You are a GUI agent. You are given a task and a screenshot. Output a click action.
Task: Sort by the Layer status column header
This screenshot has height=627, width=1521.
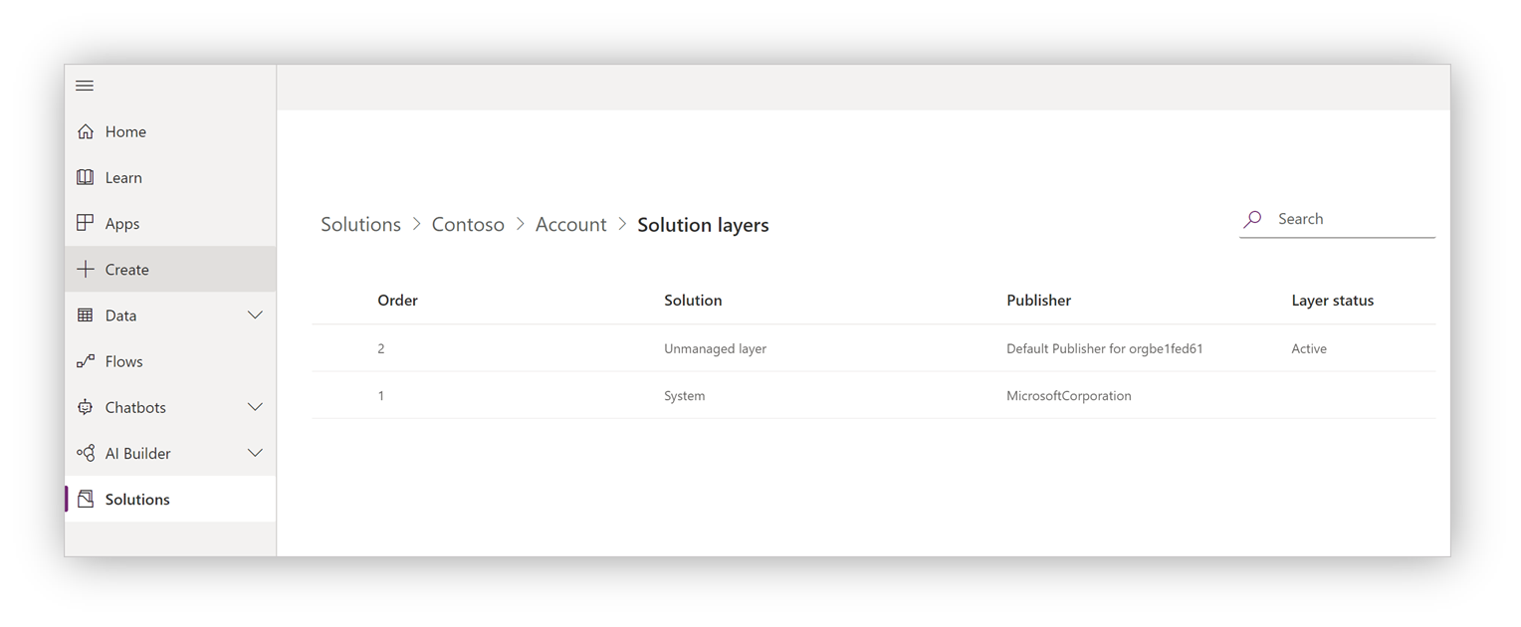1332,301
